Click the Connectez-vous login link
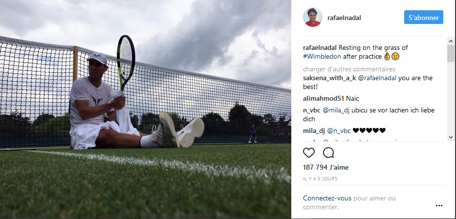Image resolution: width=456 pixels, height=219 pixels. coord(327,198)
